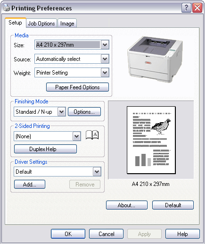
Task: Expand the Driver Settings dropdown arrow
Action: (x=97, y=172)
